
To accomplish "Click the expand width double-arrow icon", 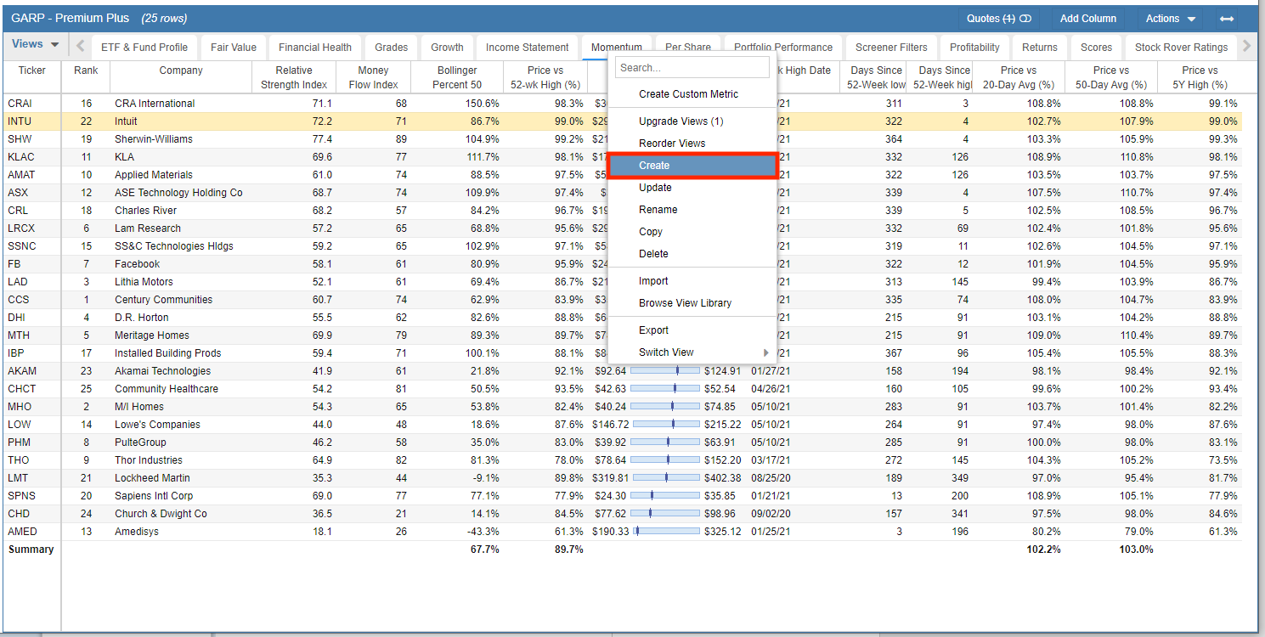I will click(x=1226, y=19).
